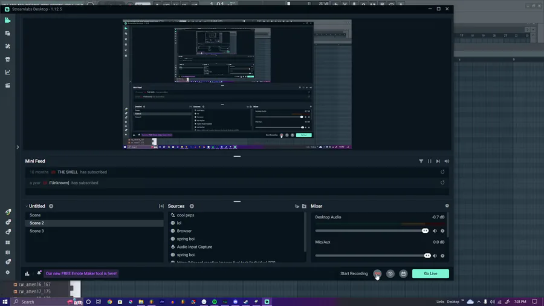
Task: Add a new scene with plus icon
Action: 51,206
